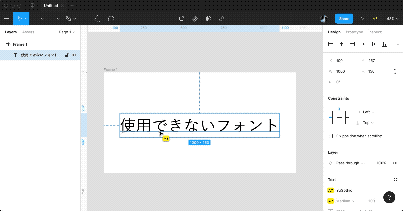403x211 pixels.
Task: Click the yellow missing font warning in toolbar
Action: click(x=375, y=19)
